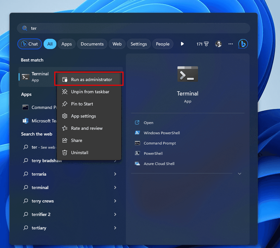Click the share icon in context menu

click(65, 140)
